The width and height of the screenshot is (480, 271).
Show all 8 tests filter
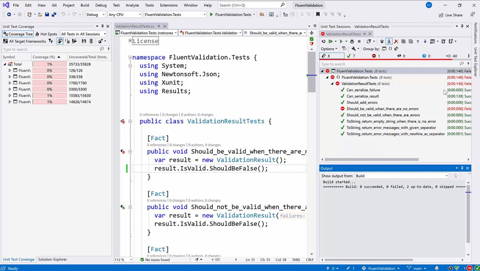pos(332,56)
